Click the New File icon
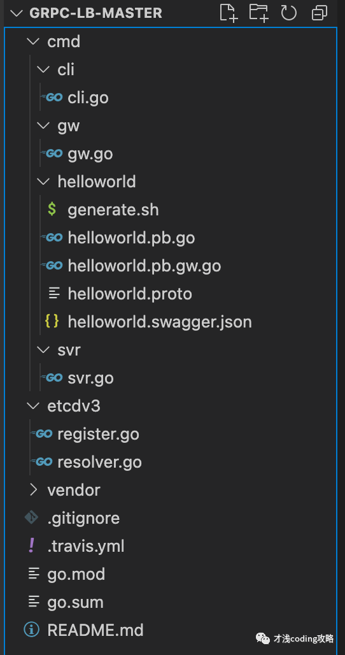 (228, 13)
